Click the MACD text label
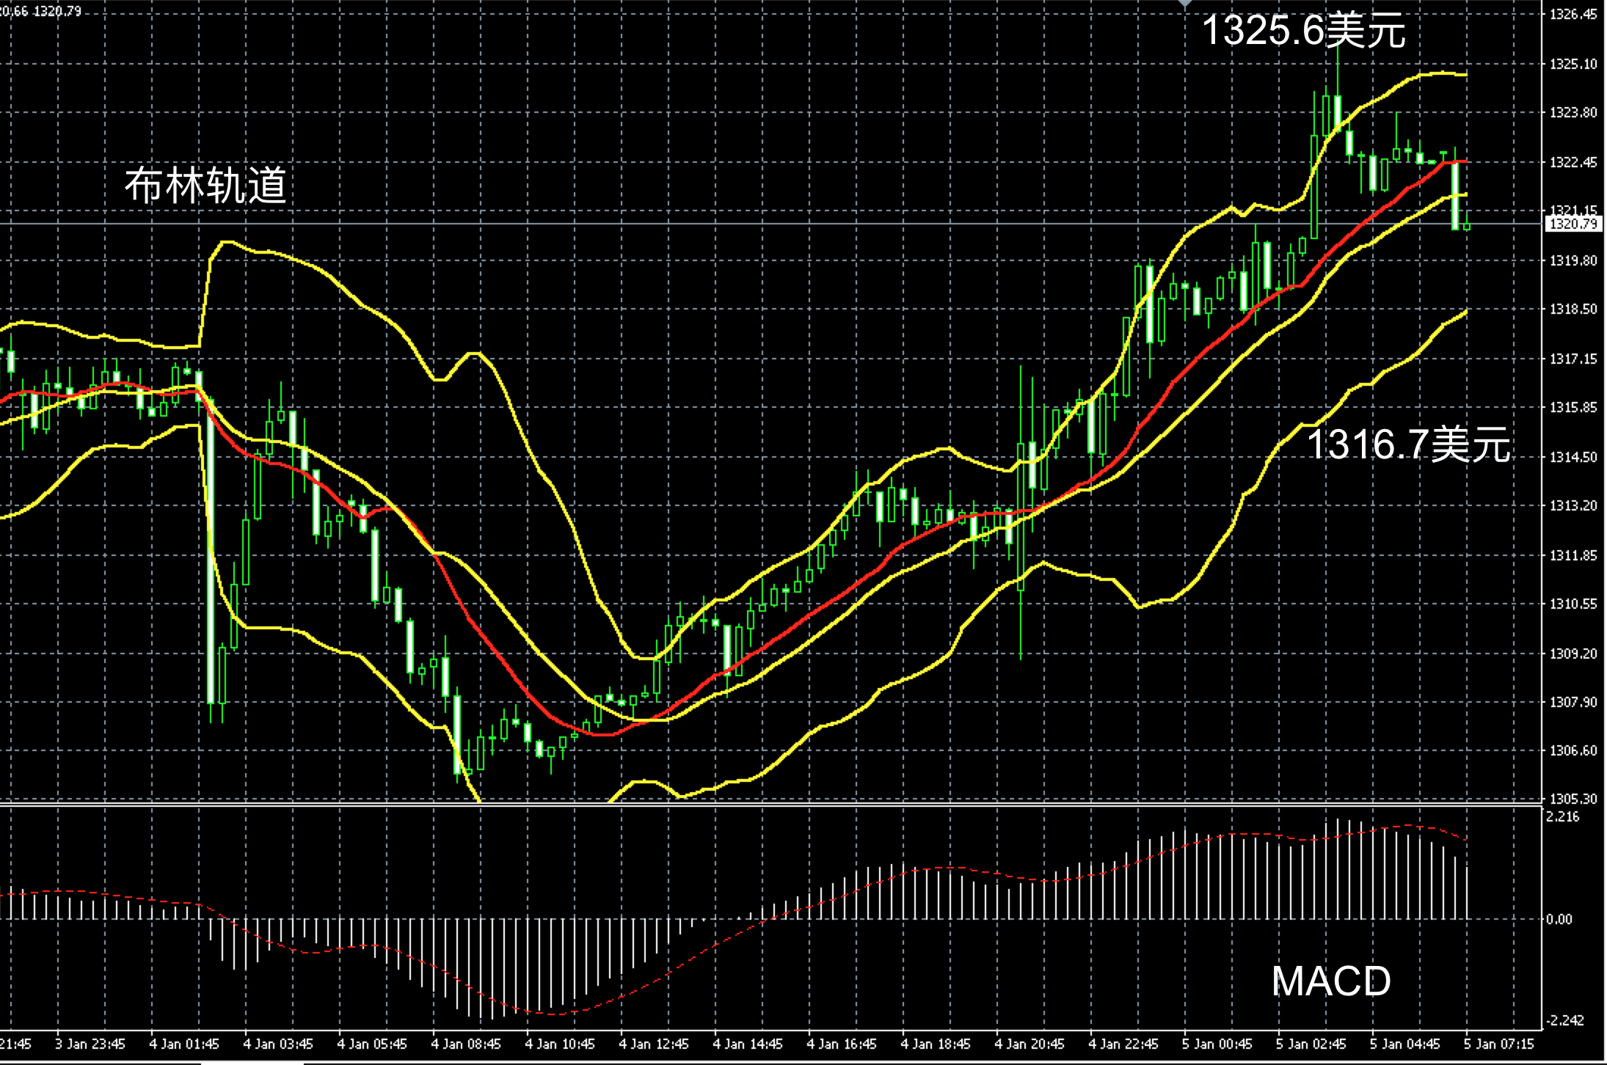 (x=1330, y=981)
